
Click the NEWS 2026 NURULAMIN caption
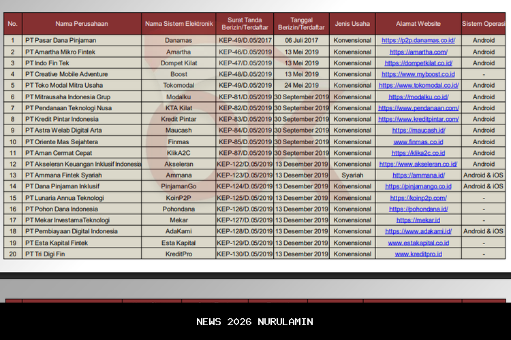[x=255, y=322]
